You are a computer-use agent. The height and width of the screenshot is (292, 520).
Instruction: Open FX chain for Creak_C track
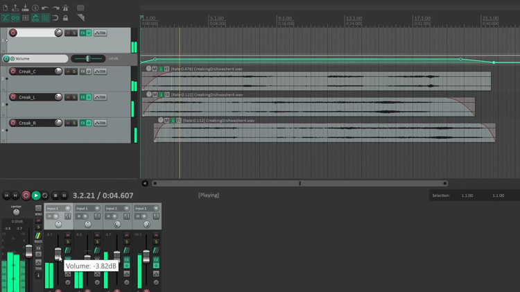(x=83, y=71)
